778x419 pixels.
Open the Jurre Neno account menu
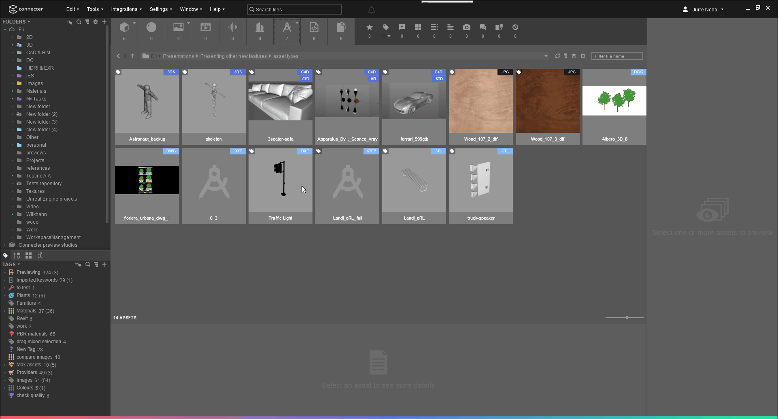click(x=704, y=9)
